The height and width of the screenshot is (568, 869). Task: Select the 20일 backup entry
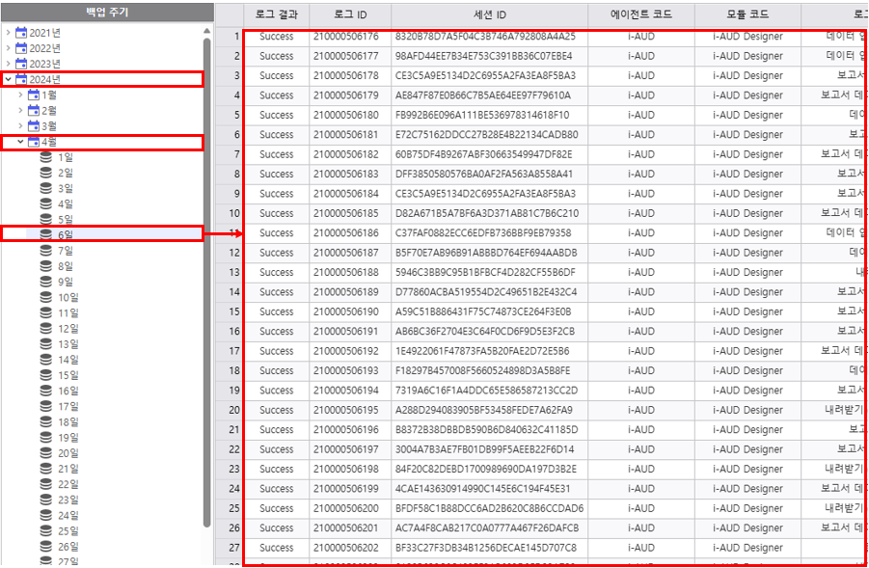point(68,453)
